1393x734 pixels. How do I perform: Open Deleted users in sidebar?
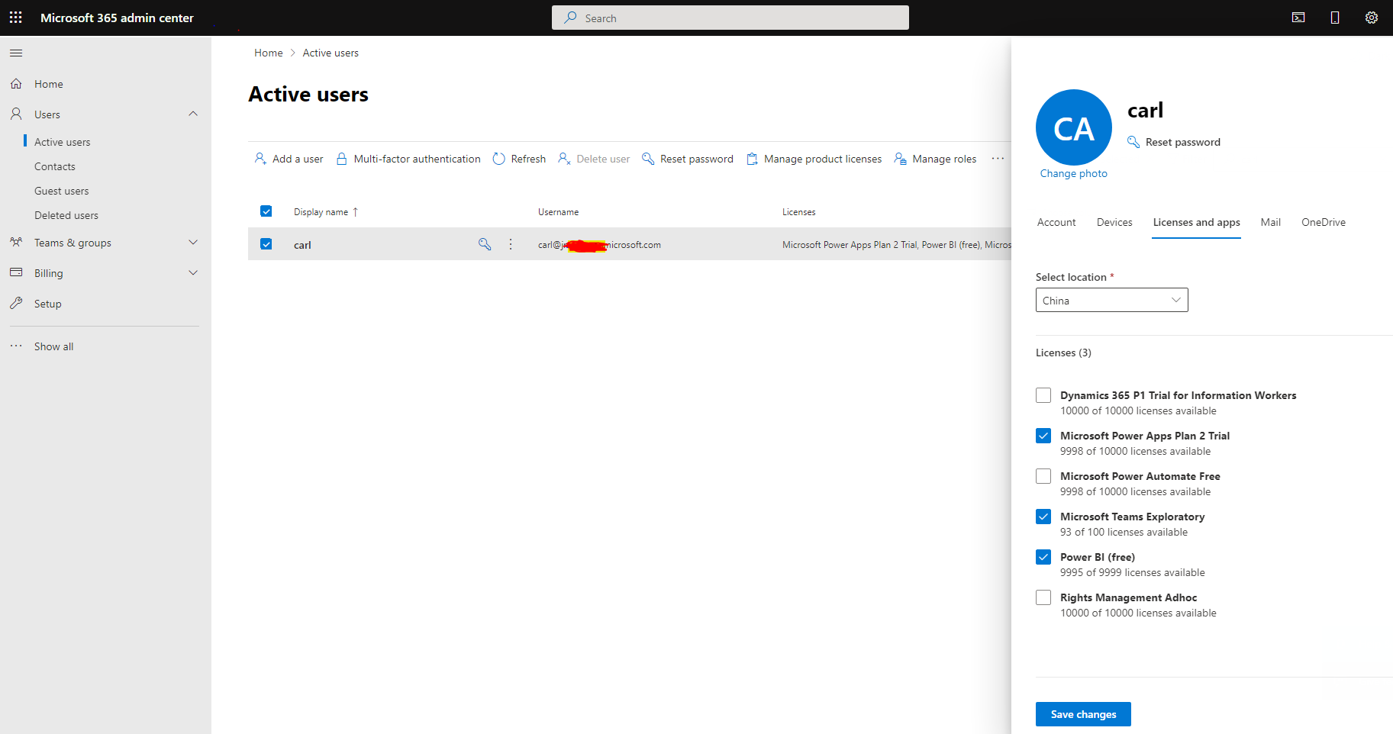(x=66, y=215)
